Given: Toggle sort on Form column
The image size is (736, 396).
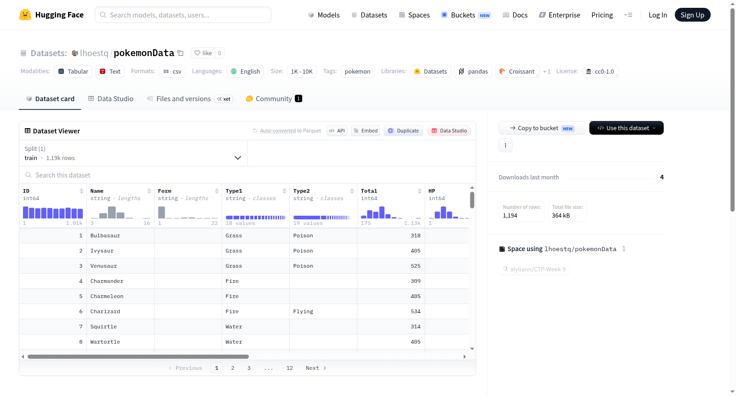Looking at the screenshot, I should (x=217, y=191).
